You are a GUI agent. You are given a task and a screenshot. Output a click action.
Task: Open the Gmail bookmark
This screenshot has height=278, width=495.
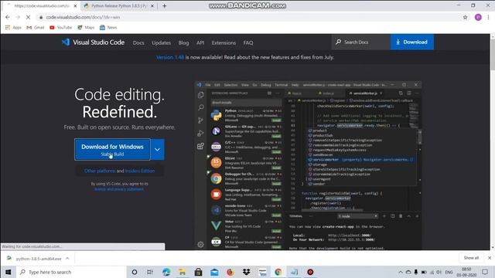[x=36, y=28]
